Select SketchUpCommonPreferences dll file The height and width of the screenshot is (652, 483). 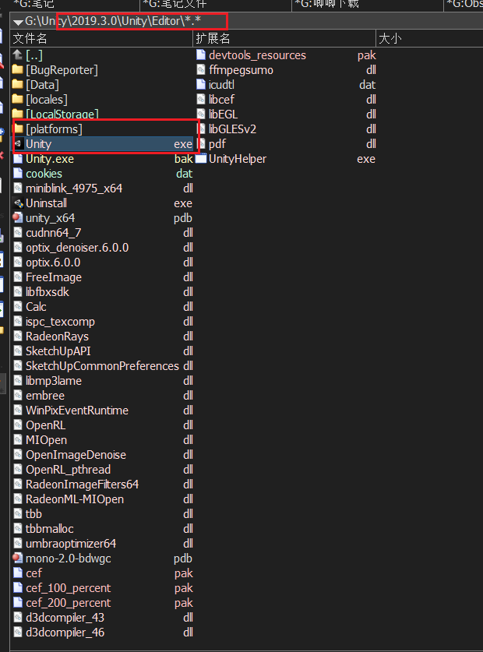coord(103,366)
